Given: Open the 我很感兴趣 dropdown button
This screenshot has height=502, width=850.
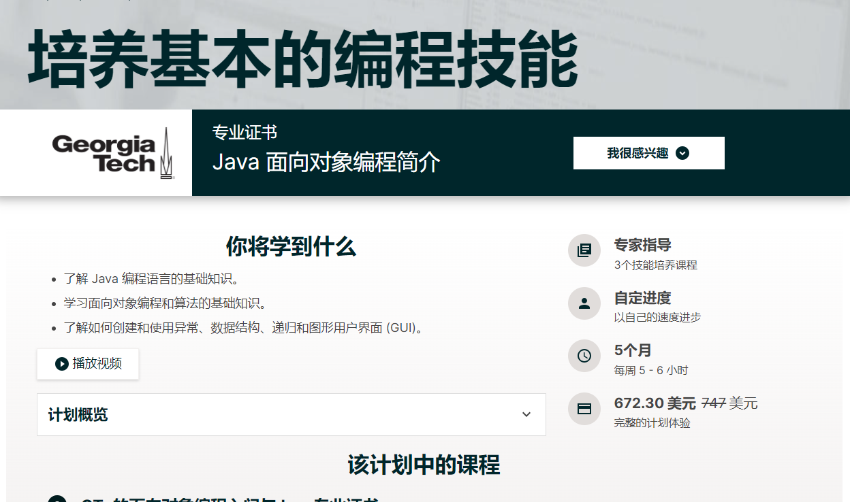Looking at the screenshot, I should [648, 153].
